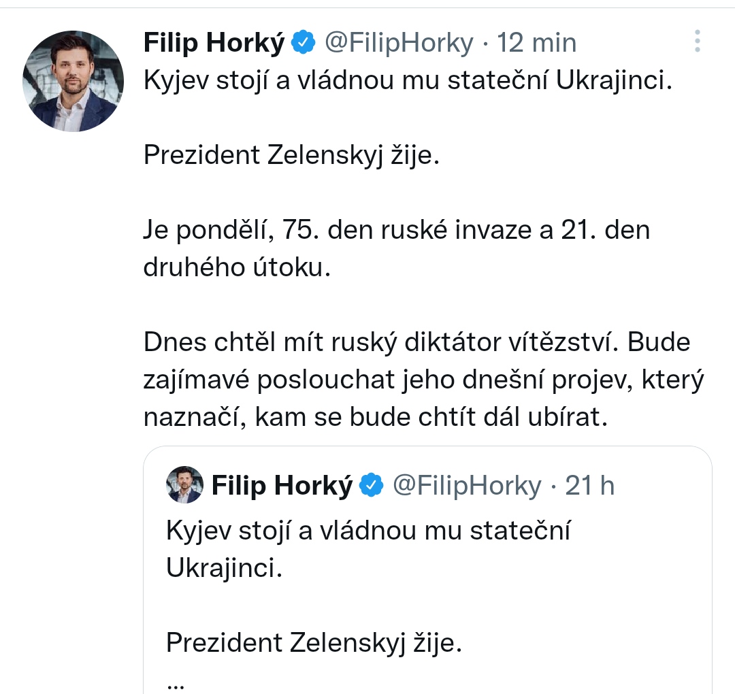This screenshot has height=694, width=735.
Task: Click the small avatar in the quoted tweet
Action: tap(185, 485)
